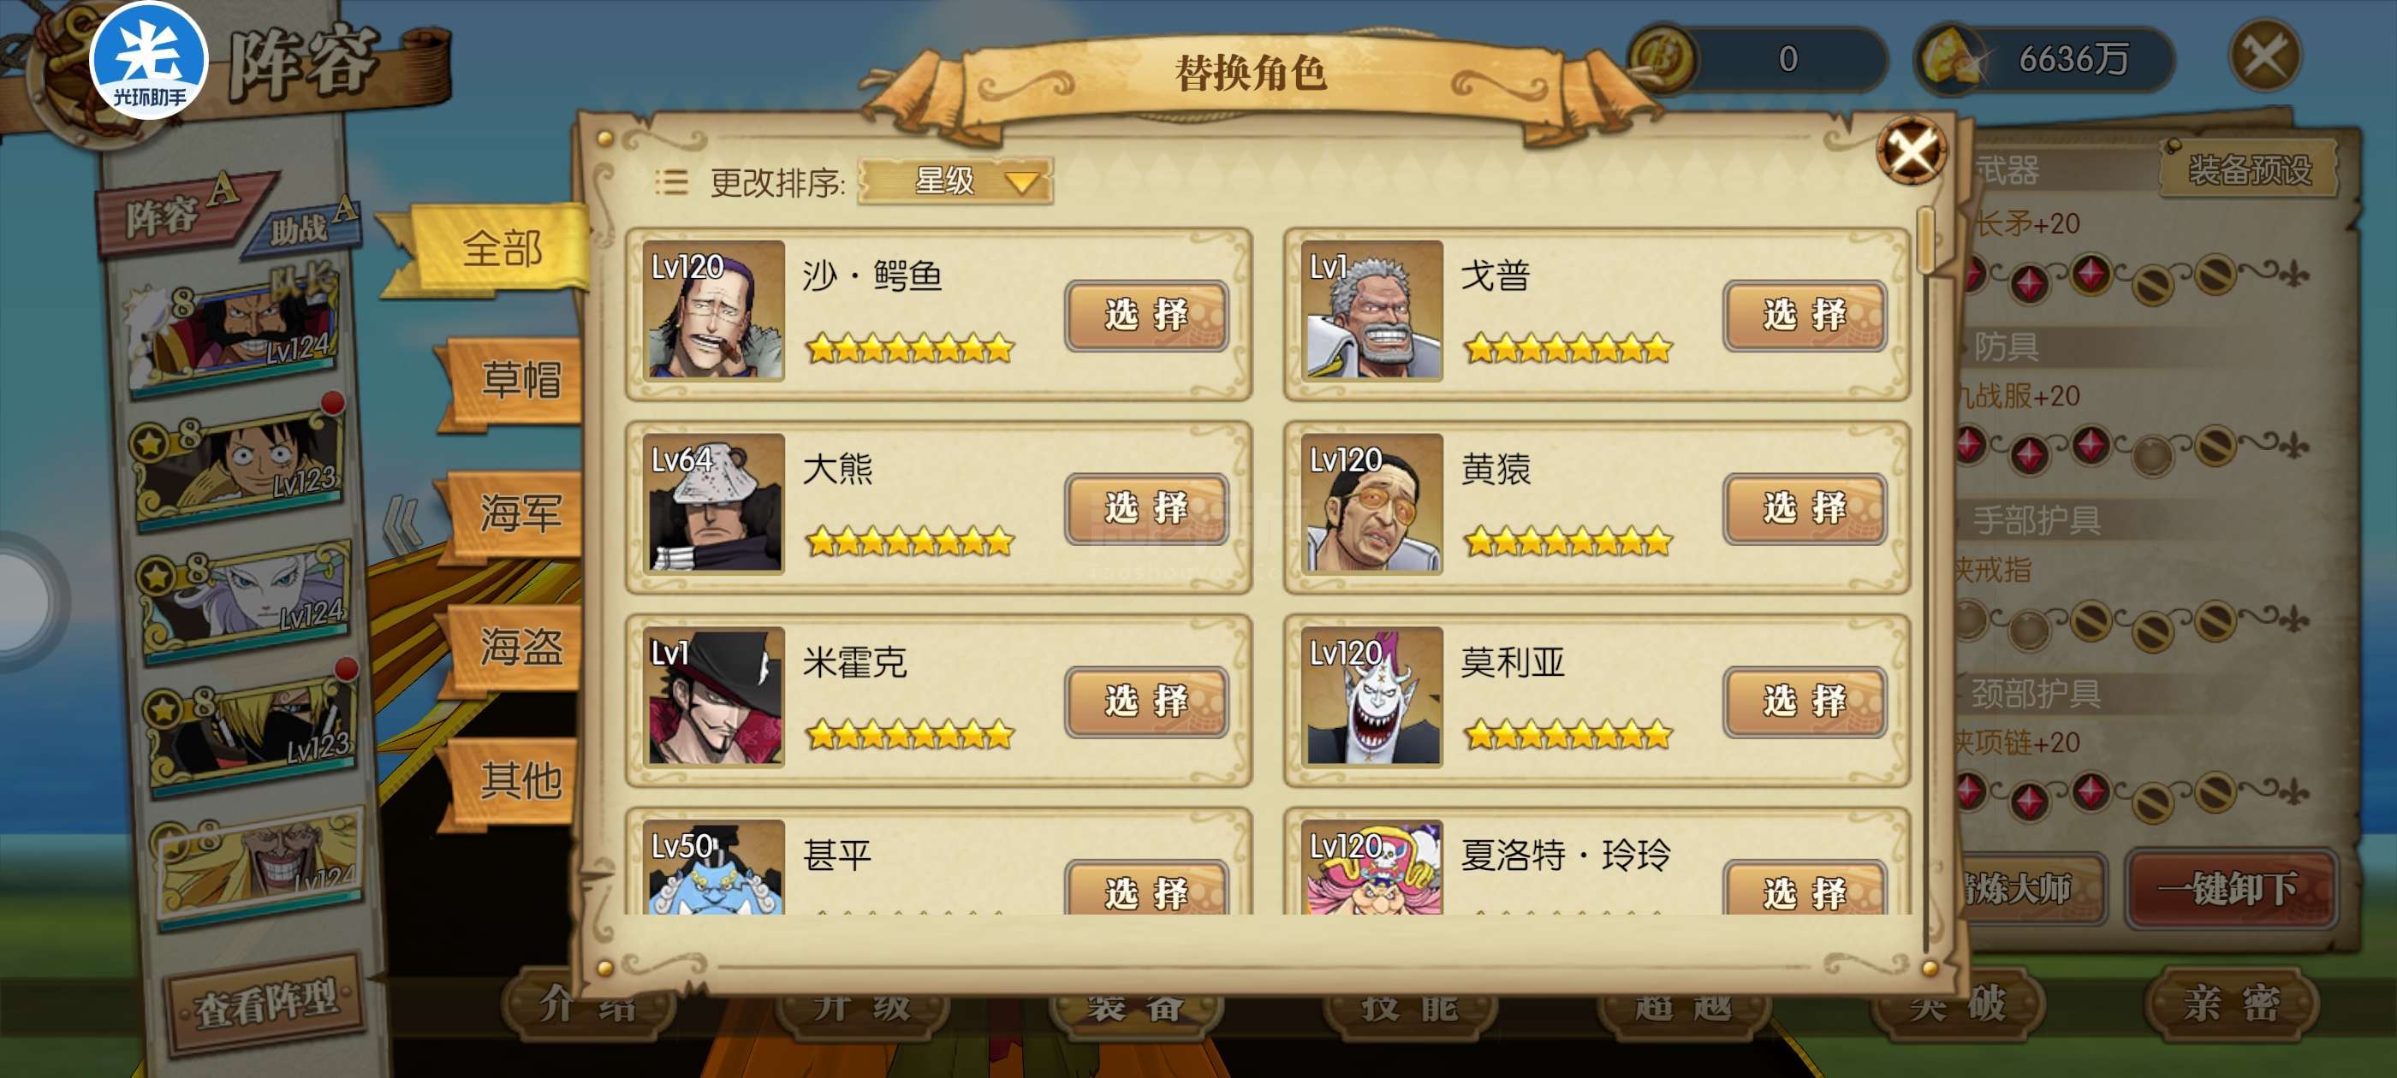The height and width of the screenshot is (1078, 2397).
Task: Click the character list scrollbar
Action: [x=1926, y=240]
